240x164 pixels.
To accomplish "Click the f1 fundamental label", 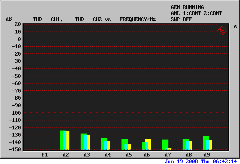I will pos(45,155).
